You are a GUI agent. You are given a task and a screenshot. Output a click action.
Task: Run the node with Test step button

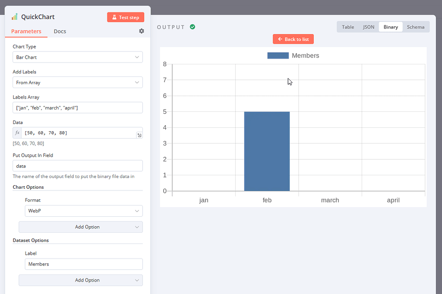(126, 17)
